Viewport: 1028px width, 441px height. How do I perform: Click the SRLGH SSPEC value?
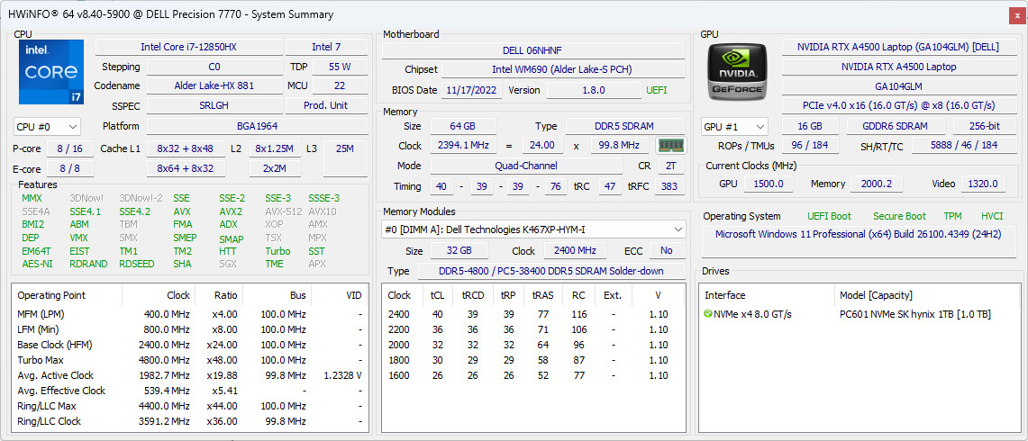tap(214, 105)
